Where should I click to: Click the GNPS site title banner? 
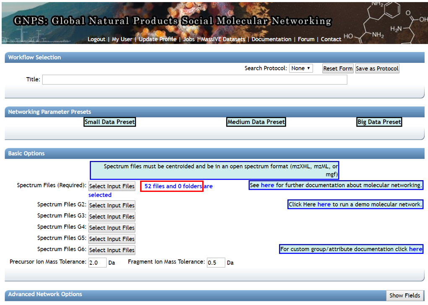click(x=172, y=21)
